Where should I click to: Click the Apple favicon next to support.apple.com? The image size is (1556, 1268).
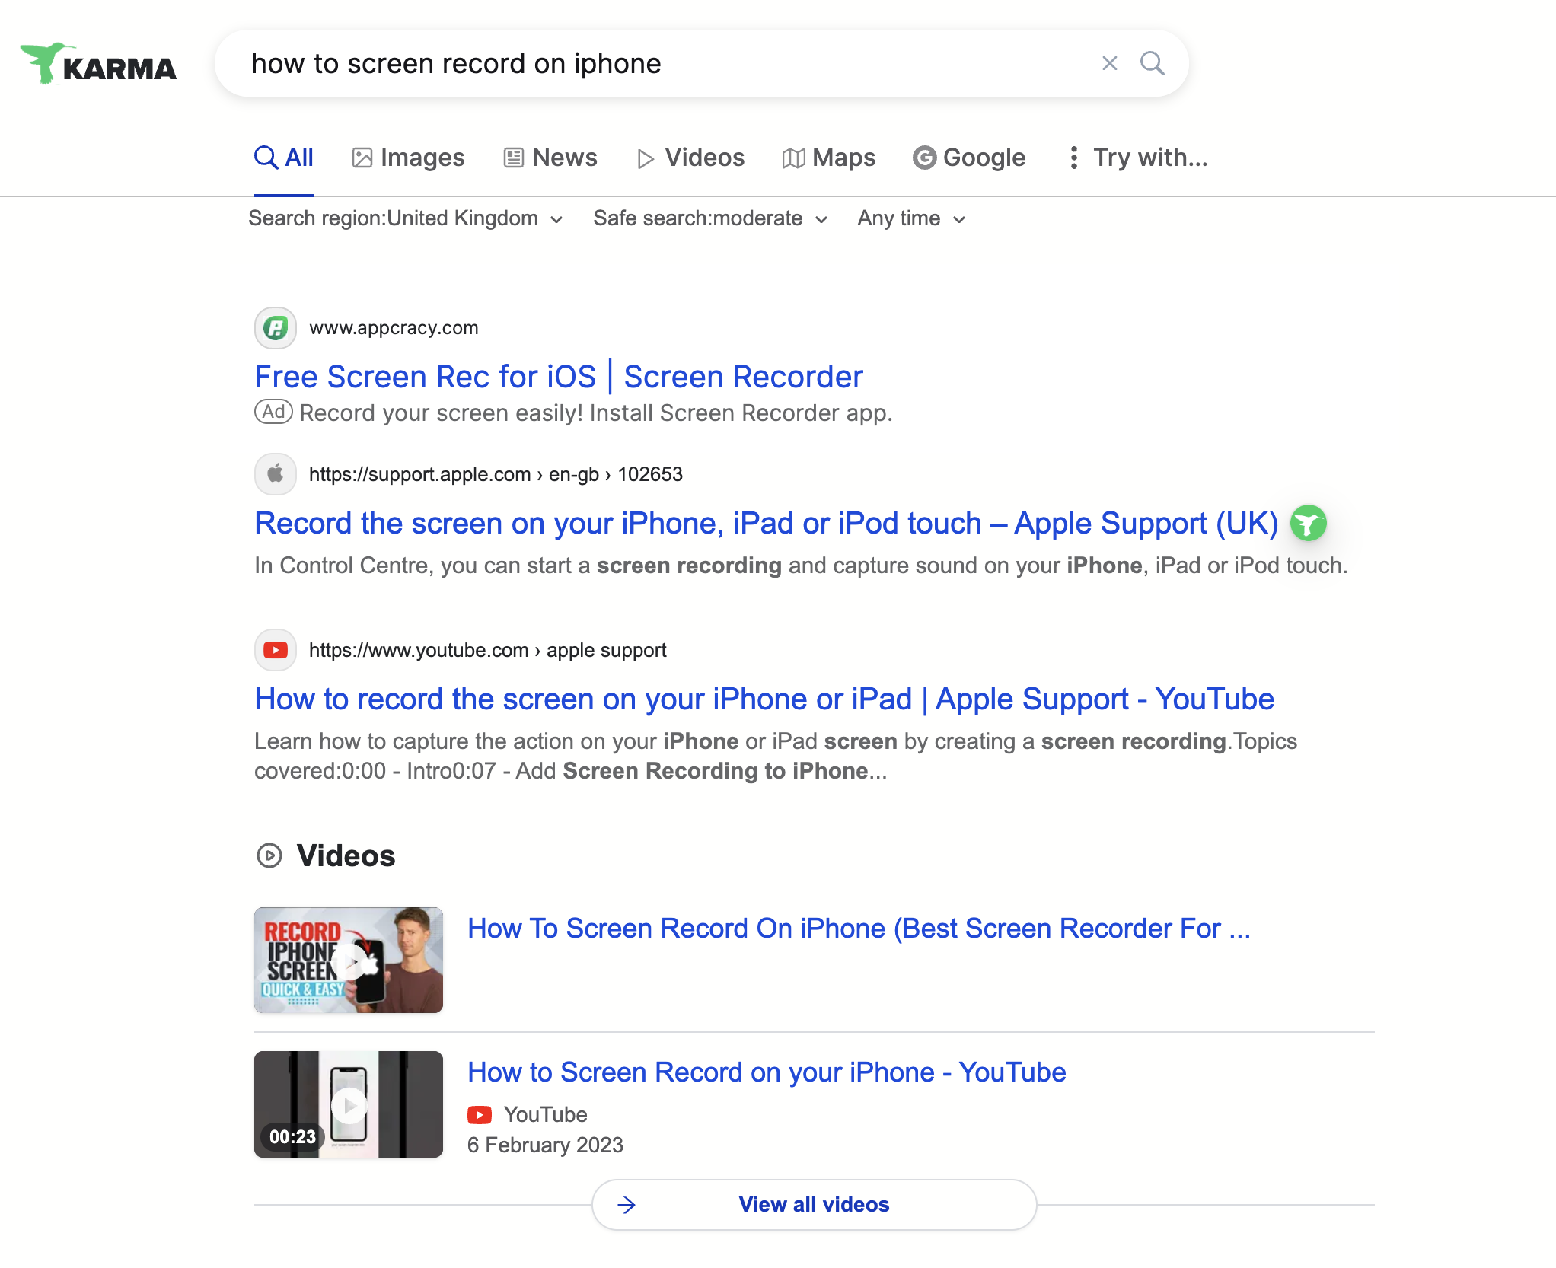(275, 474)
